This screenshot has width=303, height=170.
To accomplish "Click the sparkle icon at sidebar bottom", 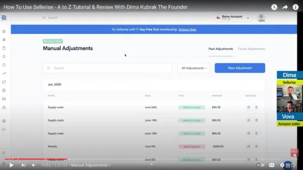I will coord(4,153).
